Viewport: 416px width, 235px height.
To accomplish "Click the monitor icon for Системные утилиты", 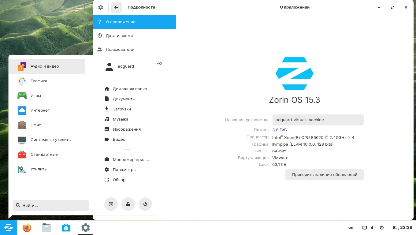I will [22, 140].
